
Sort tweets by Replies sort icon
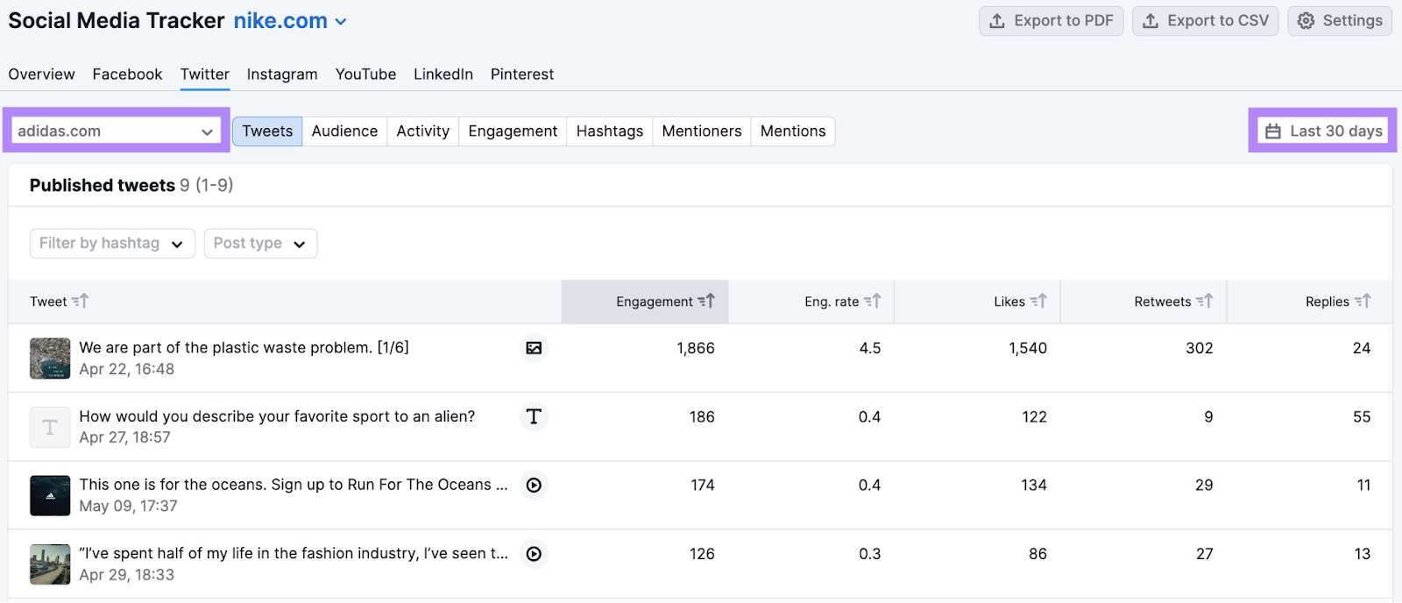click(1363, 301)
